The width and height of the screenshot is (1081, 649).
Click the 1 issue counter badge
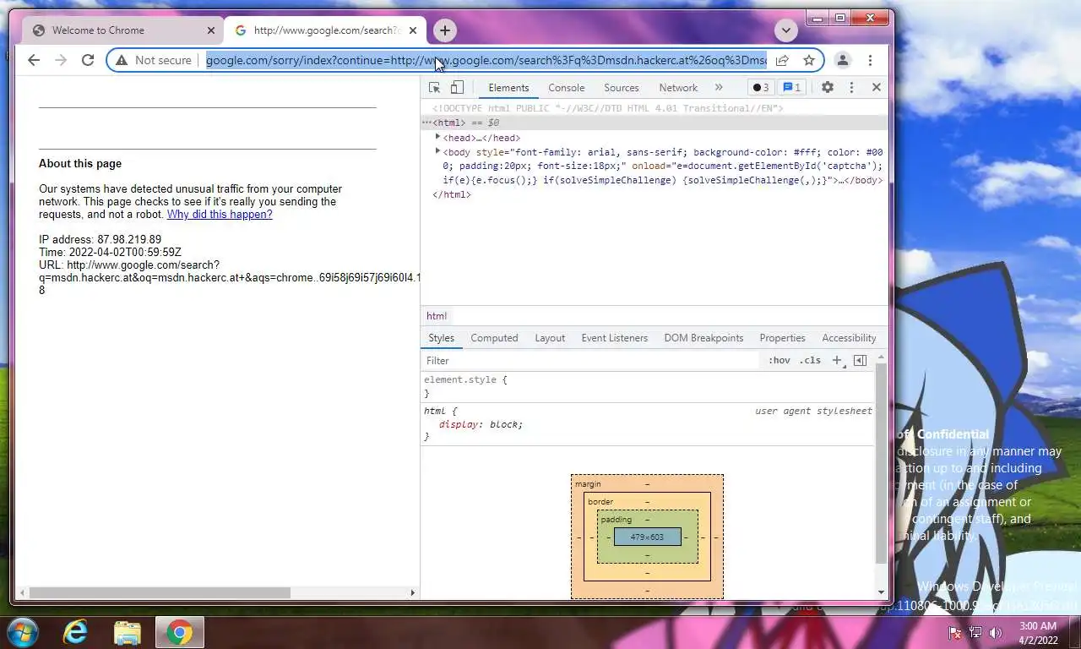coord(790,87)
